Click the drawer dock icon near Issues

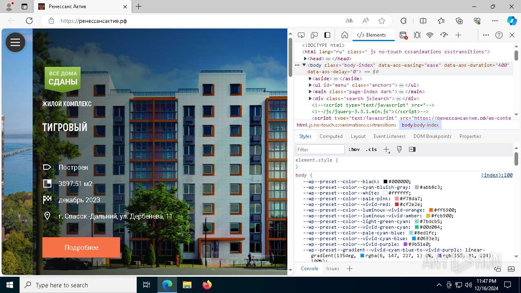coord(497,269)
